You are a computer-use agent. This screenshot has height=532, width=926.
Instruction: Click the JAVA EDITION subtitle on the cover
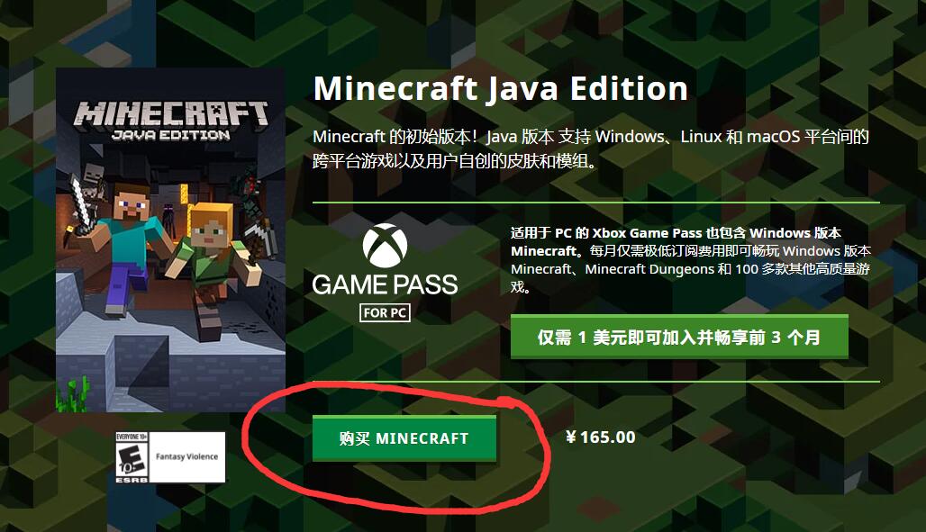tap(171, 136)
